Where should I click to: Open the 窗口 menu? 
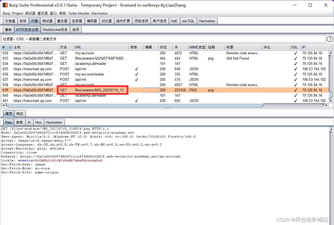53,13
